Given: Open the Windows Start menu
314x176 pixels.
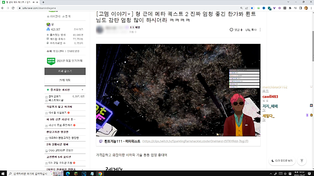Looking at the screenshot, I should [3, 174].
